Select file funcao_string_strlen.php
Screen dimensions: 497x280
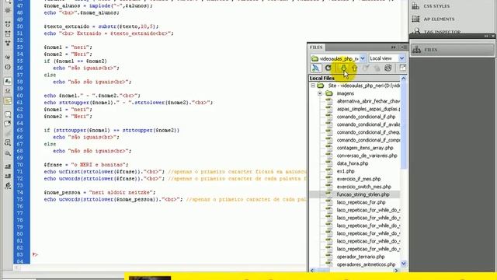pyautogui.click(x=363, y=194)
